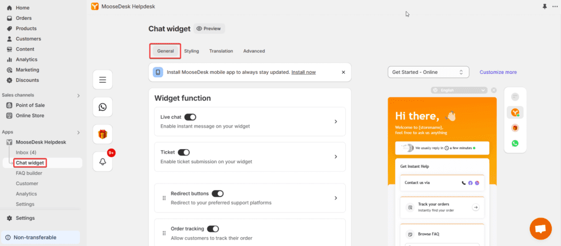Toggle the Redirect buttons switch
Image resolution: width=561 pixels, height=246 pixels.
[x=217, y=193]
